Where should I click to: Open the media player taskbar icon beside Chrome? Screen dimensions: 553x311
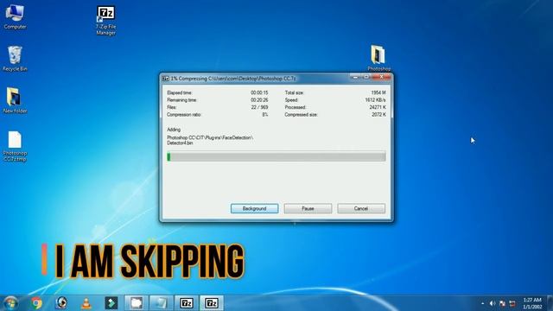61,303
